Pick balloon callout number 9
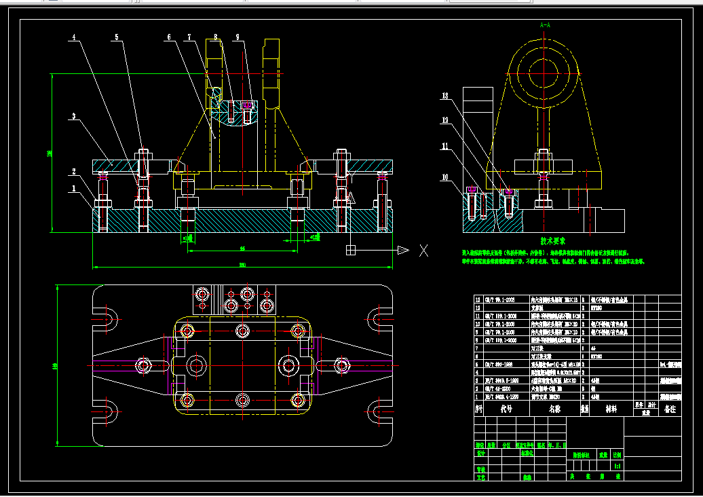The width and height of the screenshot is (703, 497). [237, 37]
